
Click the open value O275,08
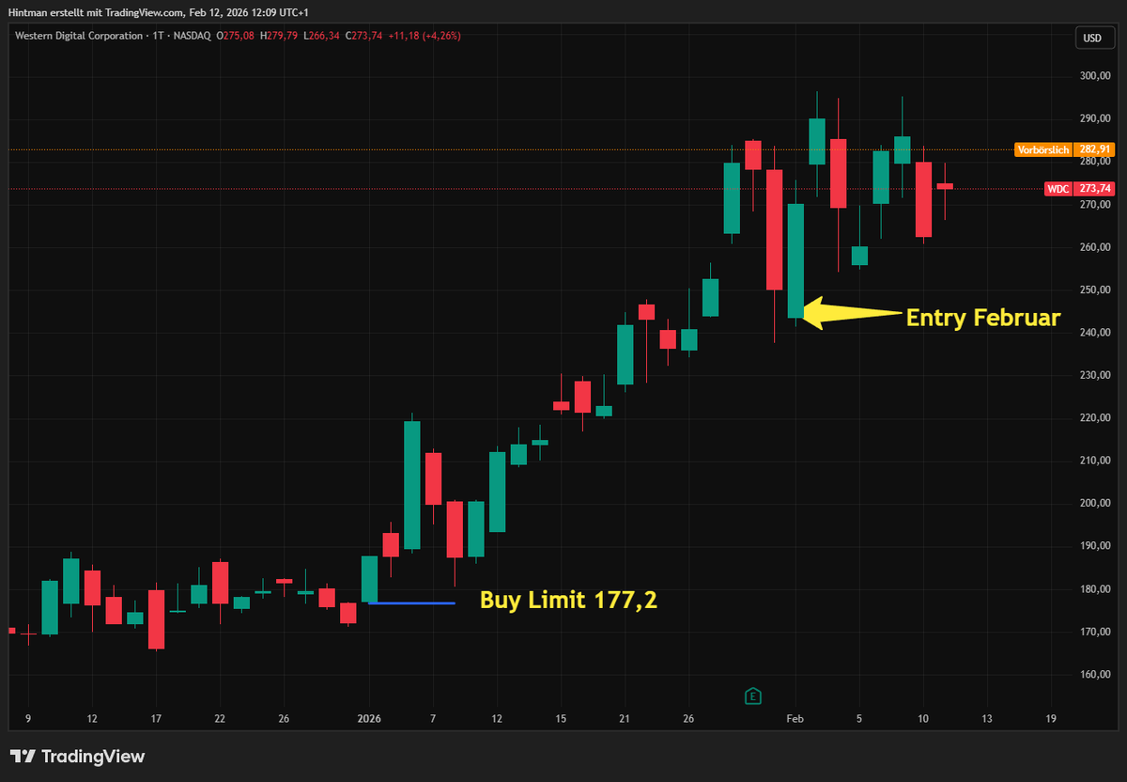coord(238,36)
